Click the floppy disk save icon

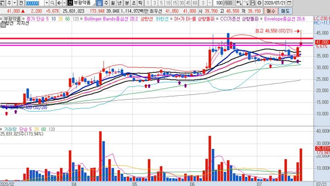[253, 3]
